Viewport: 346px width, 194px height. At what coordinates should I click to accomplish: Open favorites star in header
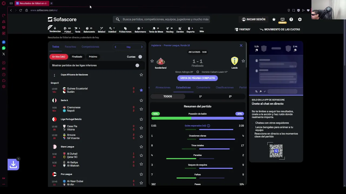point(274,19)
